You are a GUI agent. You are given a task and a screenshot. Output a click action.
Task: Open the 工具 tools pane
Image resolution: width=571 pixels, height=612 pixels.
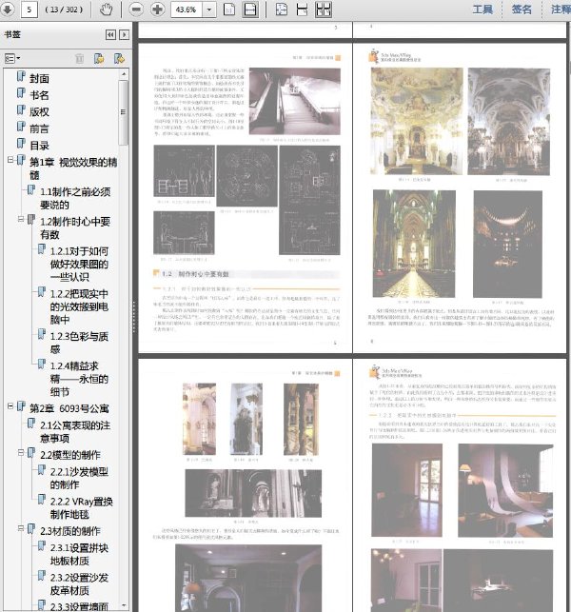pyautogui.click(x=482, y=10)
